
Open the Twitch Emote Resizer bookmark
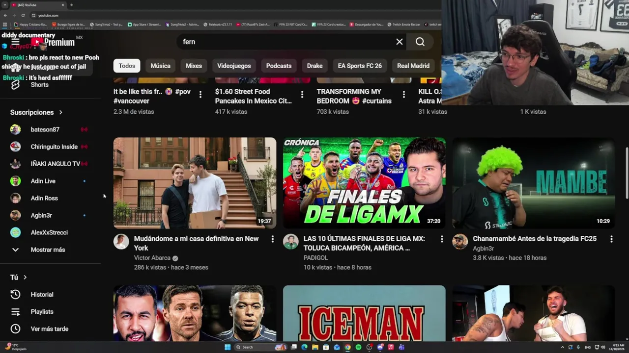click(403, 24)
